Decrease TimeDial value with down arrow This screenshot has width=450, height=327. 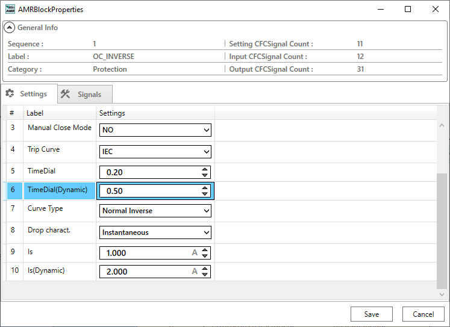click(205, 175)
